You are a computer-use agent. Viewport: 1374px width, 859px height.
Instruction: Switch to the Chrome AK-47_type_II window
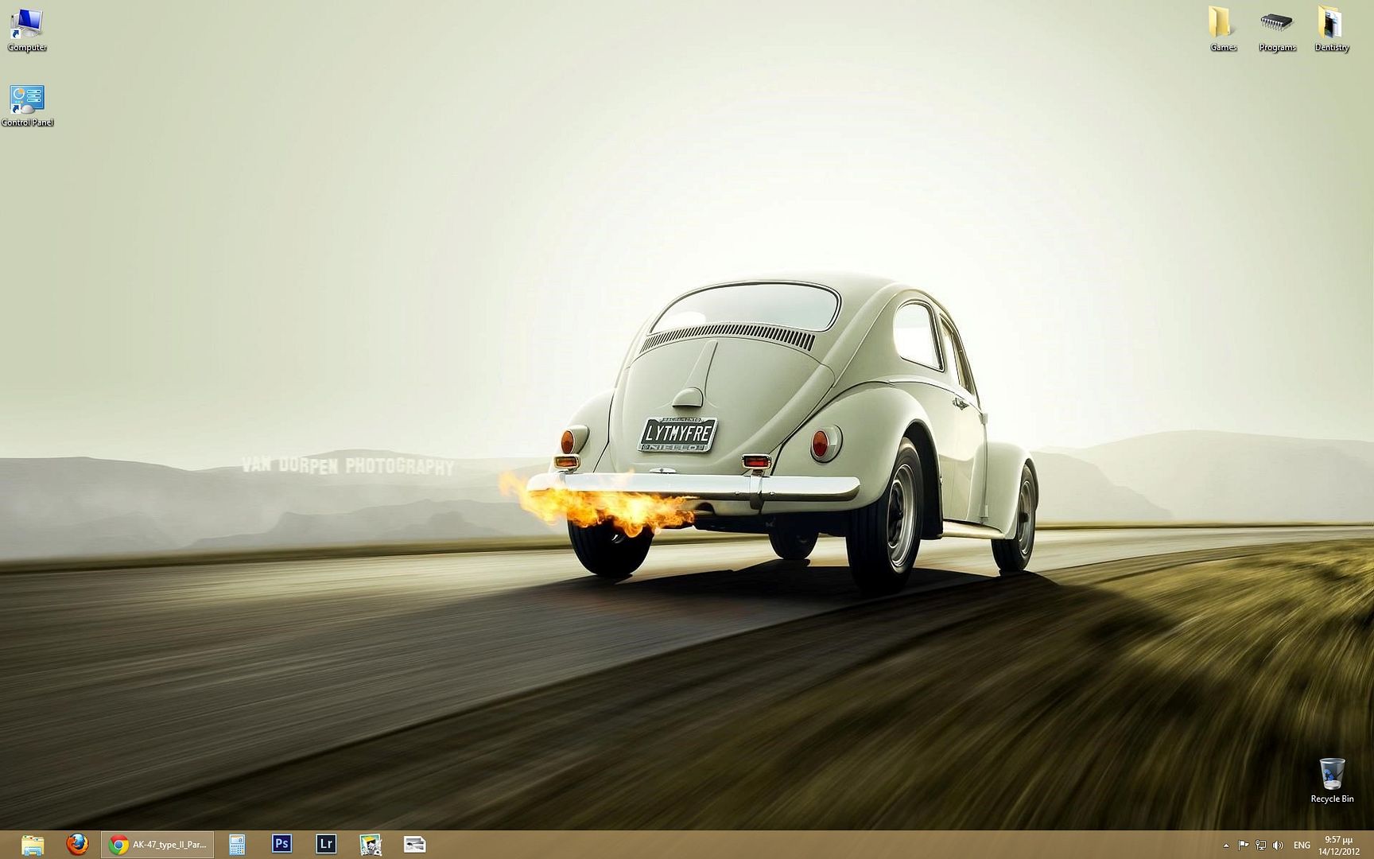[157, 845]
